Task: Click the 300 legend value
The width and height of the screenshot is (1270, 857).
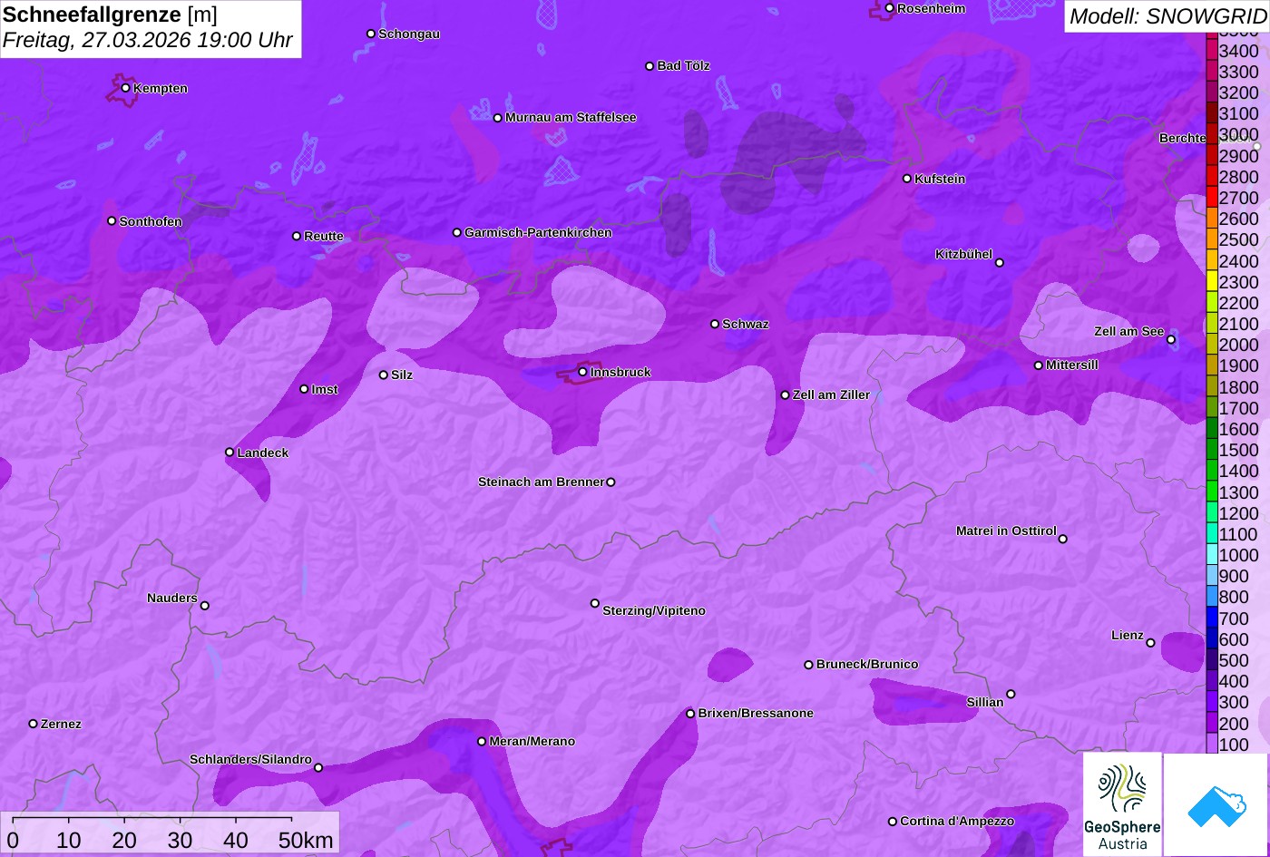Action: (x=1234, y=703)
